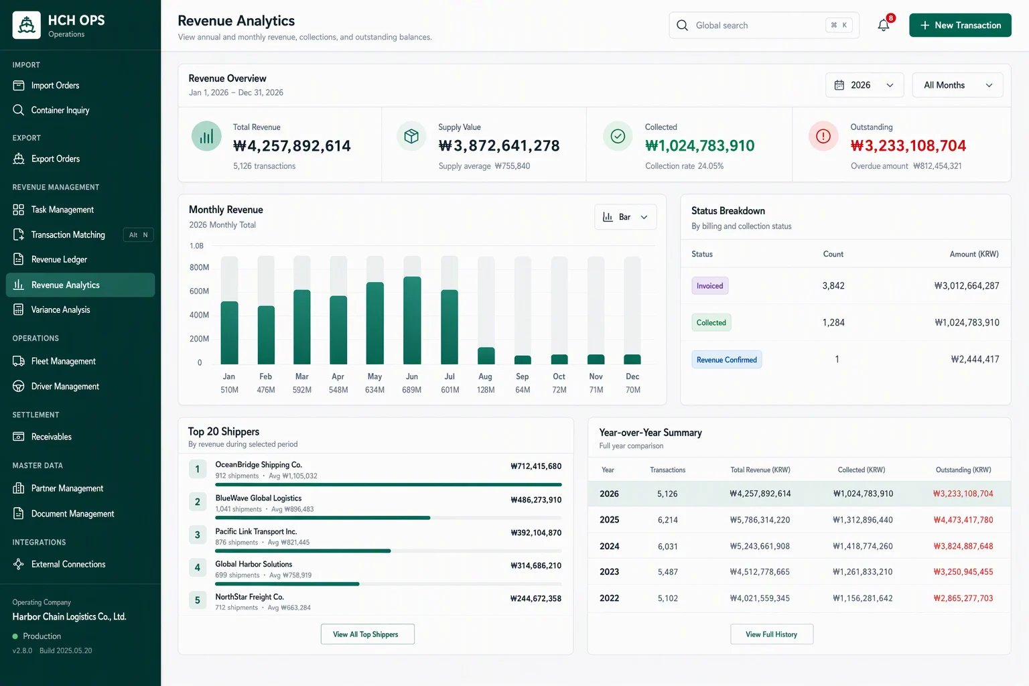This screenshot has height=686, width=1029.
Task: Open the All Months dropdown
Action: [957, 85]
